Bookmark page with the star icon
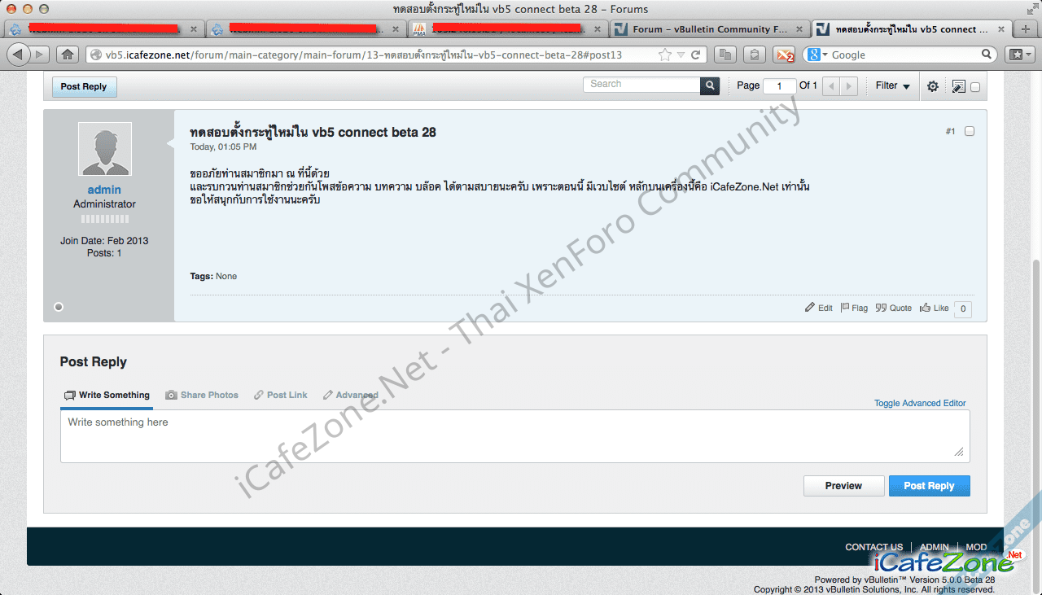This screenshot has height=595, width=1042. [664, 55]
